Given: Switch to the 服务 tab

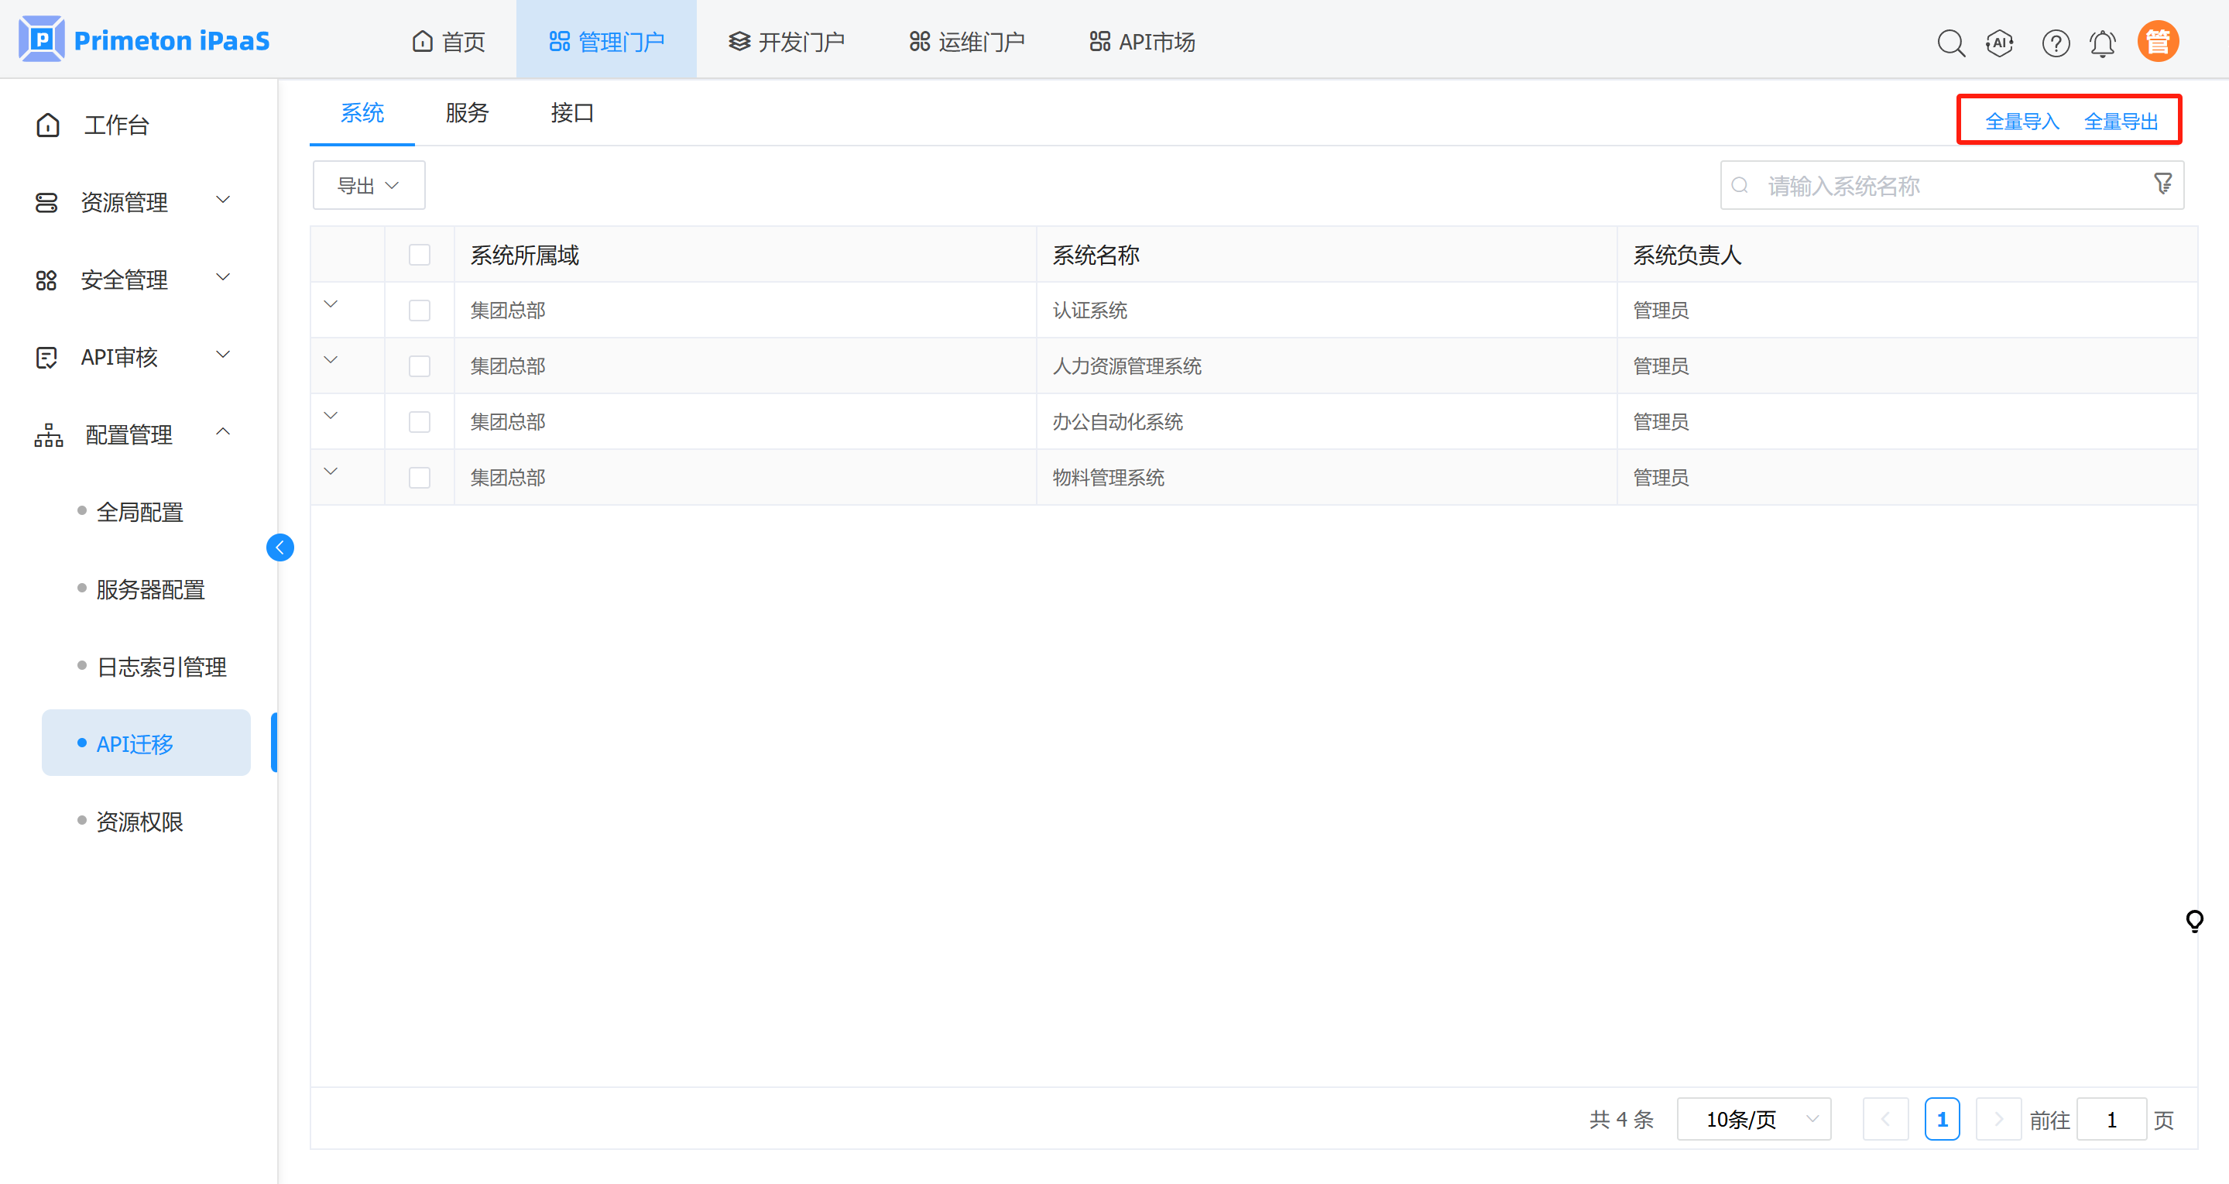Looking at the screenshot, I should 468,112.
